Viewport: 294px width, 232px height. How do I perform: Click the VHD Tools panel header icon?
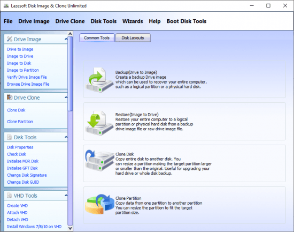point(10,196)
